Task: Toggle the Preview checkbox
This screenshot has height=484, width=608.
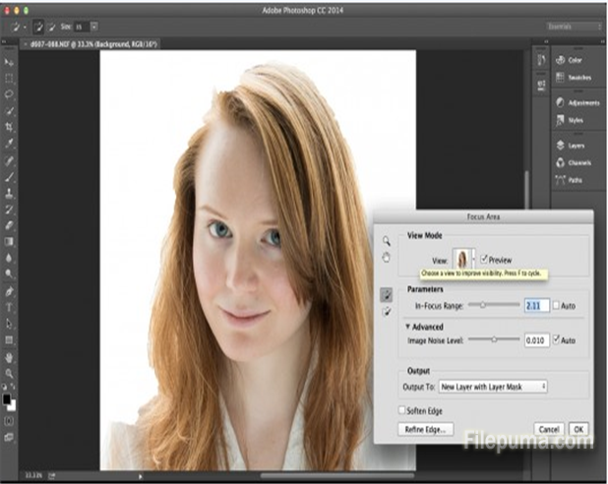Action: click(483, 260)
